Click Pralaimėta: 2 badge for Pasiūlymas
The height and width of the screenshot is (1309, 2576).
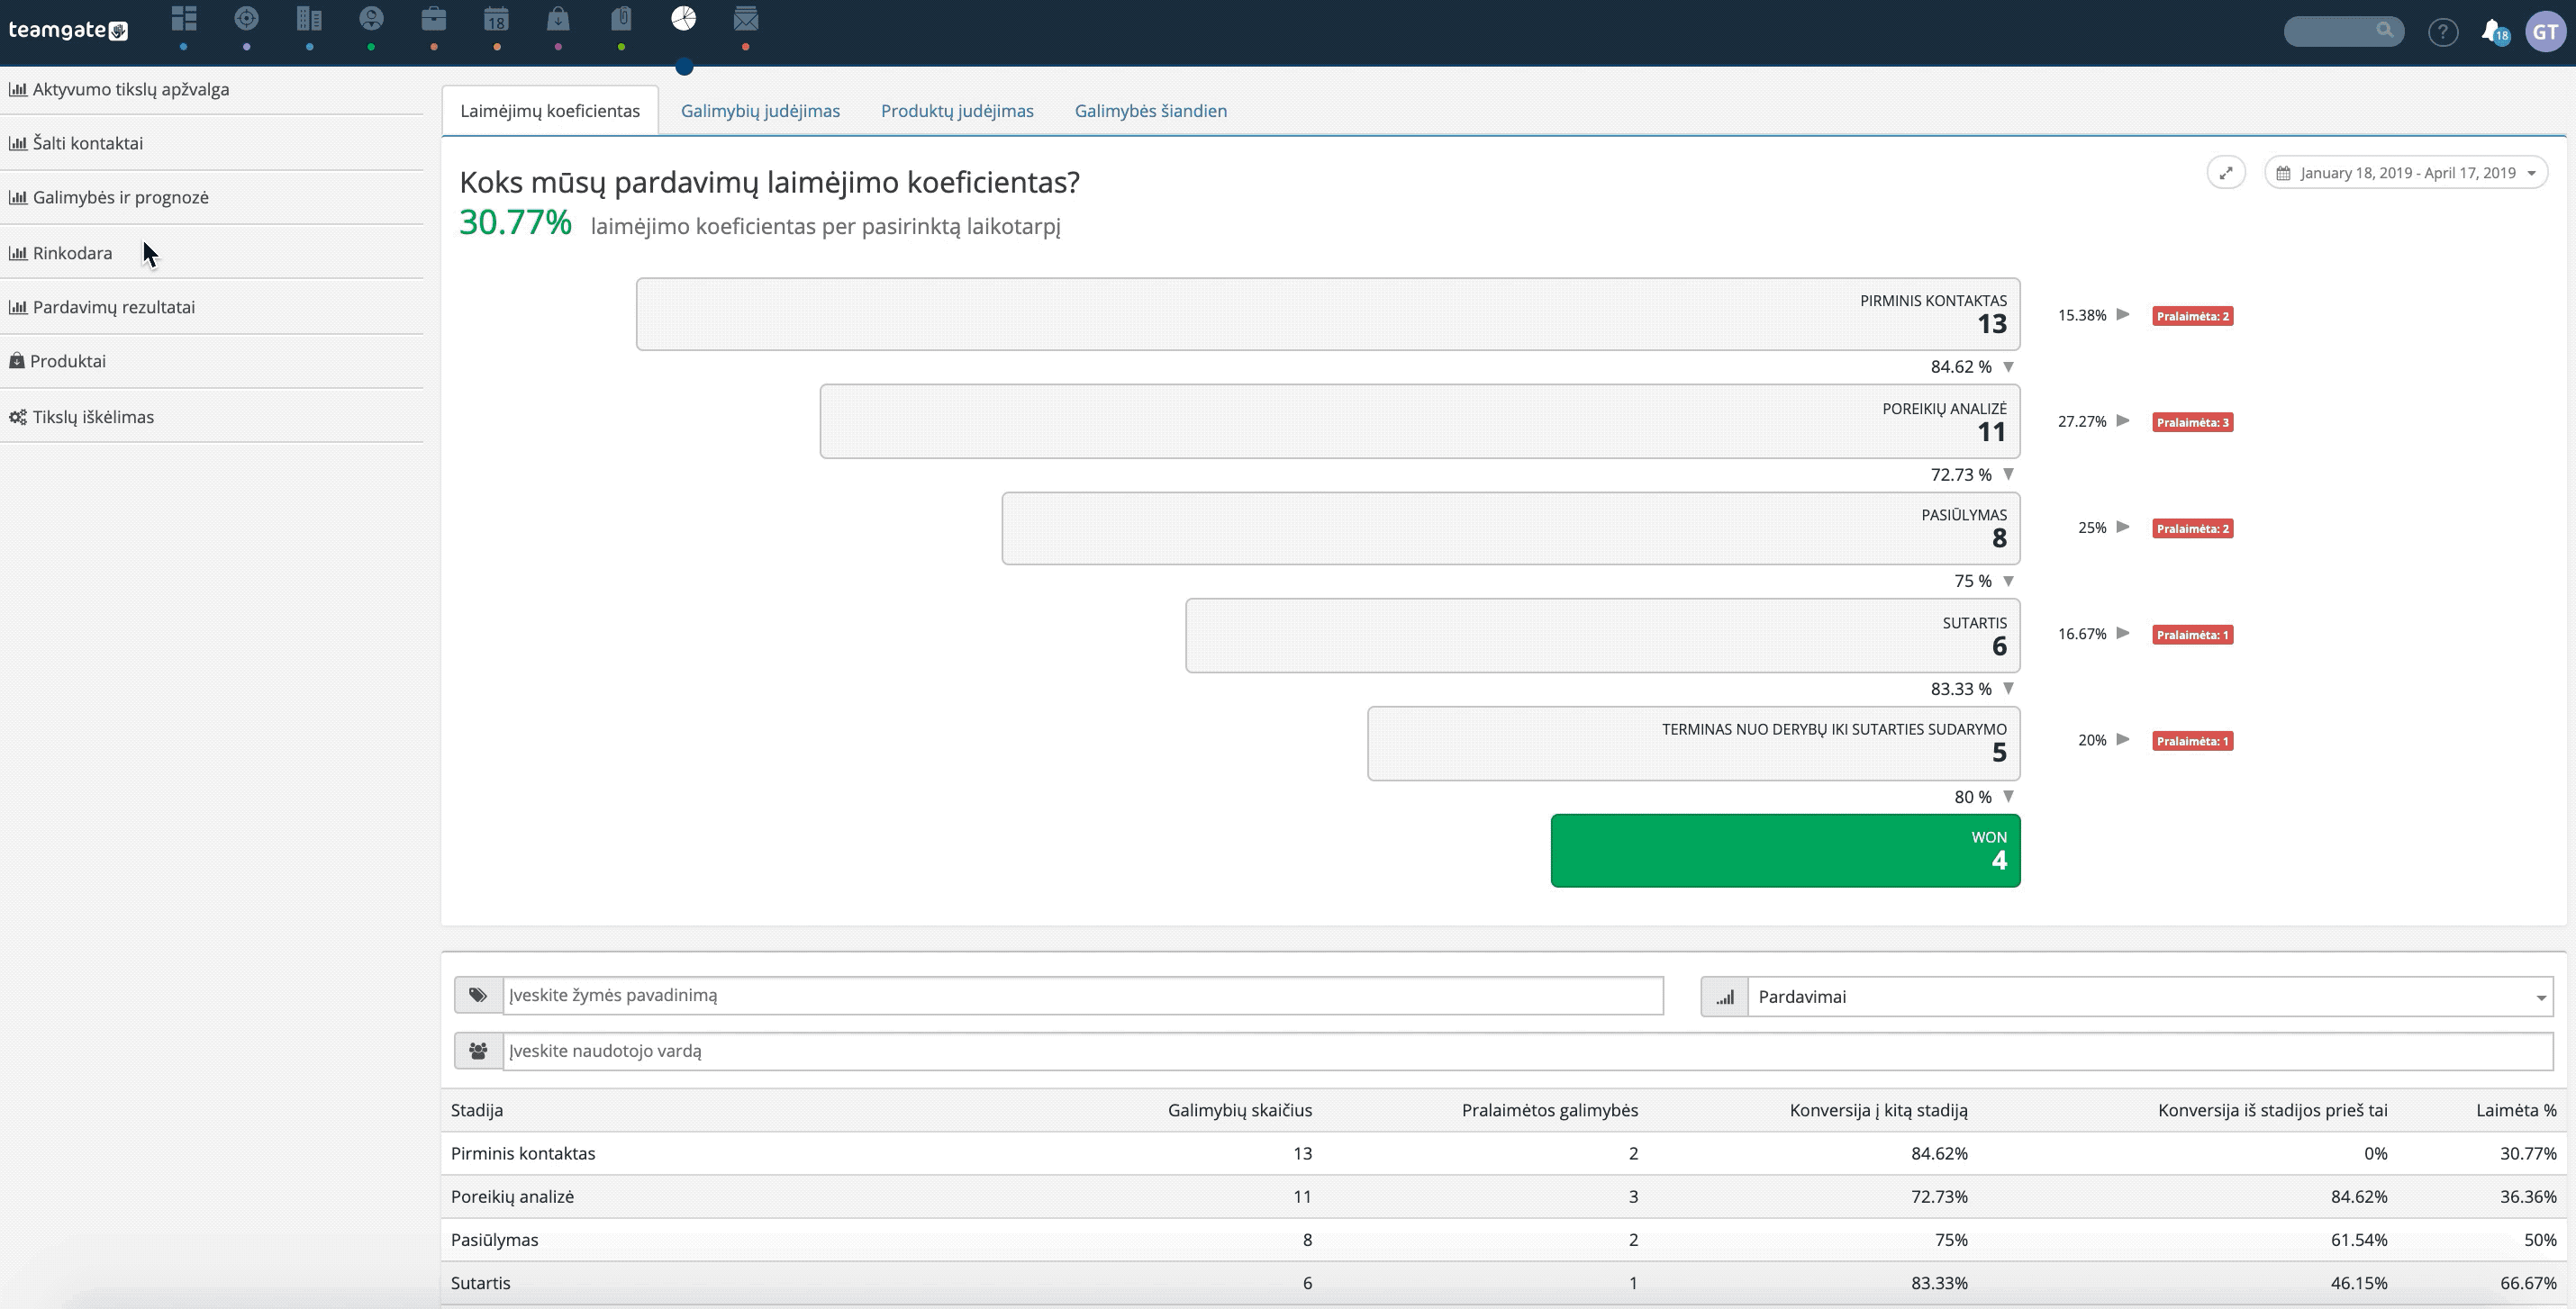2193,528
